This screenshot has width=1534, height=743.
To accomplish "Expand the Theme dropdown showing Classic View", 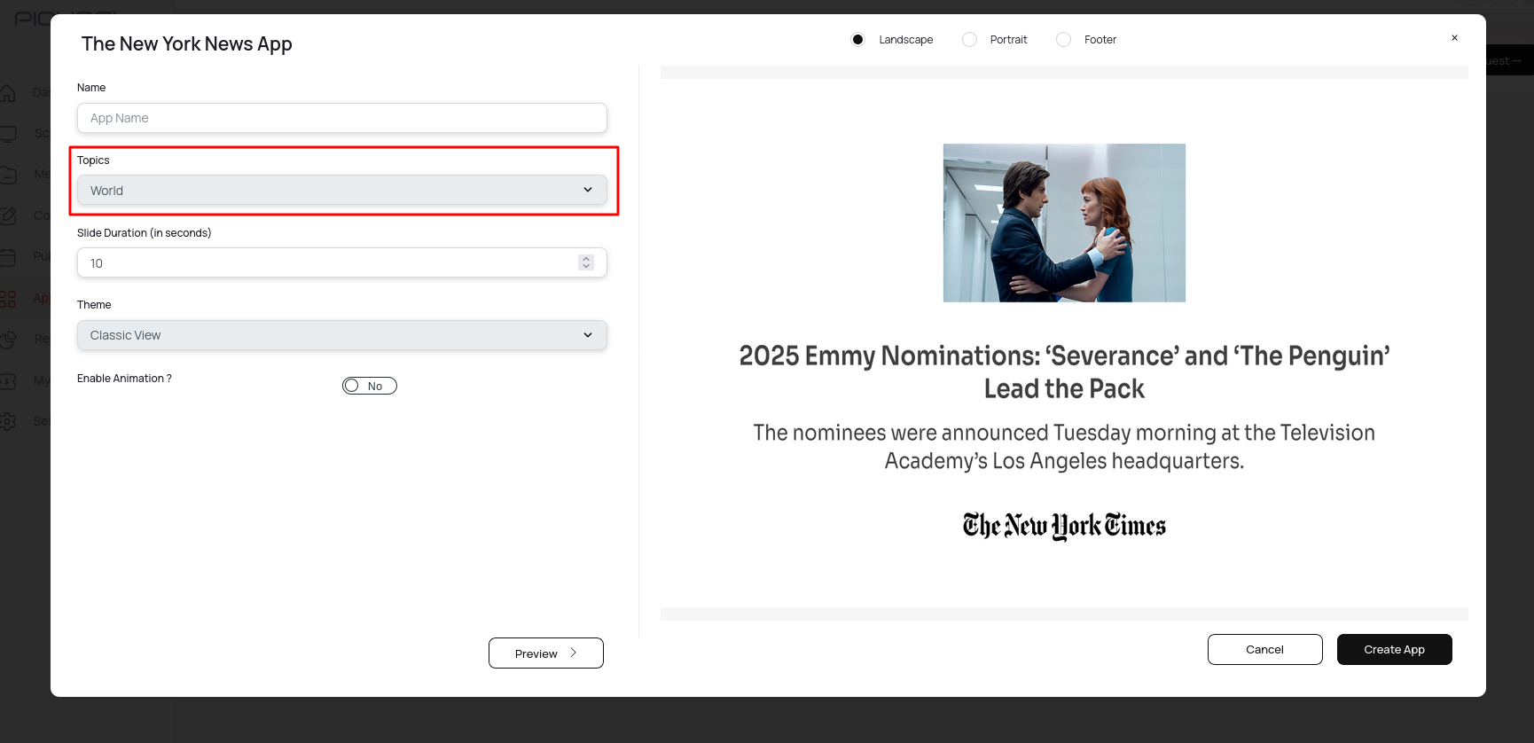I will (x=341, y=335).
